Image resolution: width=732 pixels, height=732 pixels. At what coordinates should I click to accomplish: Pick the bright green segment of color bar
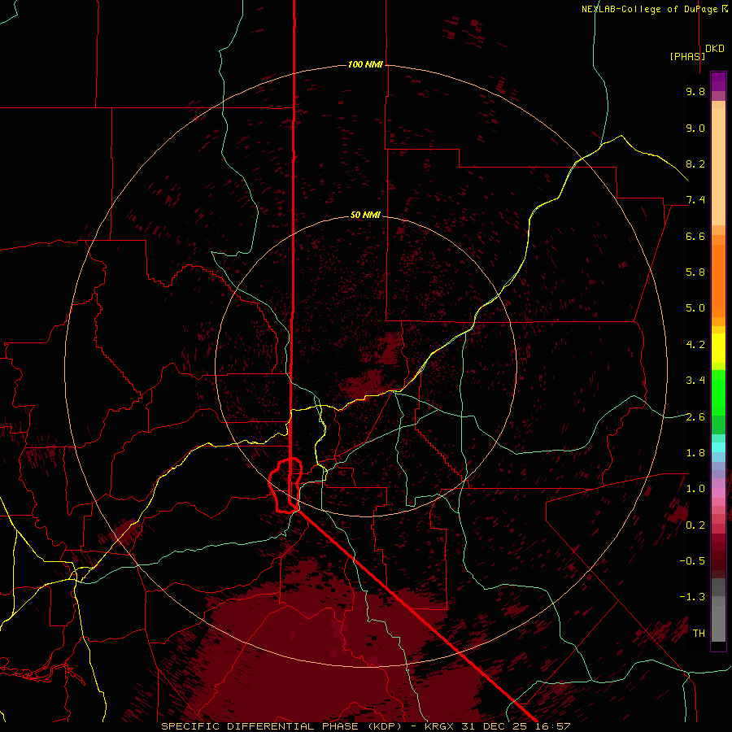tap(718, 393)
